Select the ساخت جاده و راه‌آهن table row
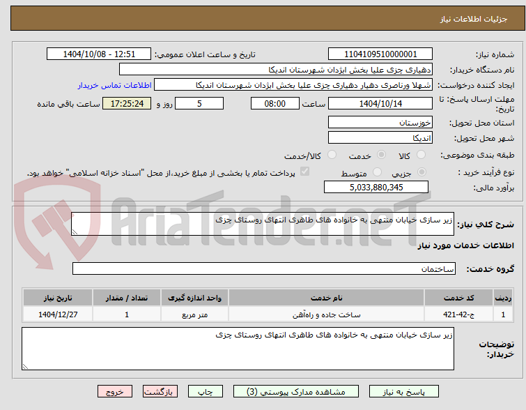Viewport: 526px width, 410px height. click(x=268, y=314)
